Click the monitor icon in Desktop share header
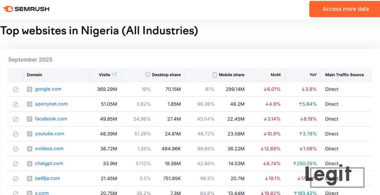The height and width of the screenshot is (195, 380). point(148,74)
